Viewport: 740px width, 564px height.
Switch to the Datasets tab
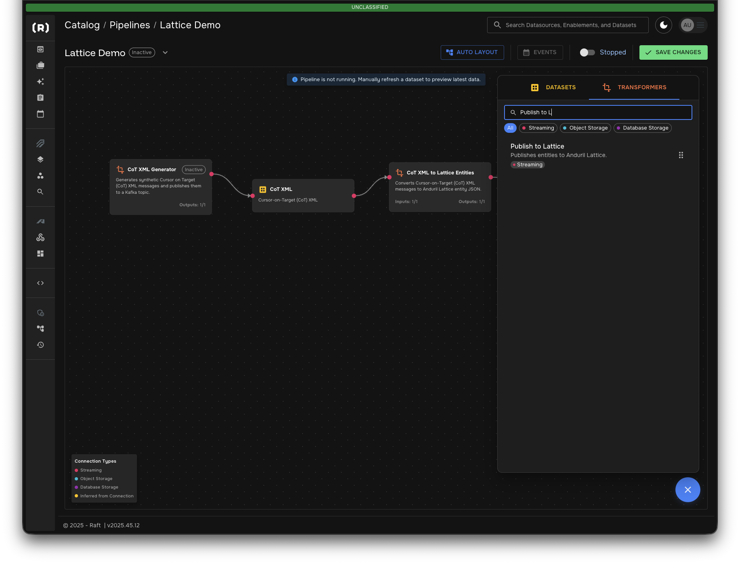pyautogui.click(x=553, y=87)
